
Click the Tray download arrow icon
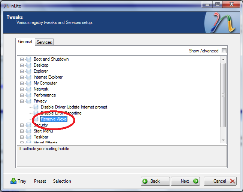[x=13, y=181]
